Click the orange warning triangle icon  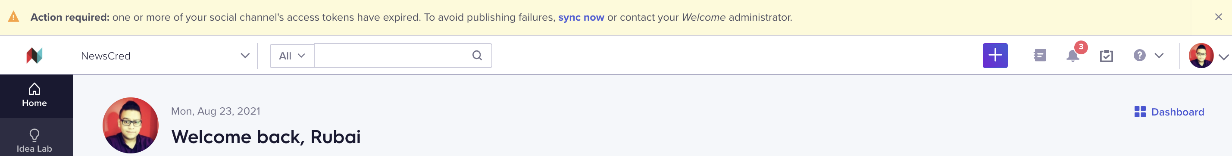pyautogui.click(x=14, y=17)
